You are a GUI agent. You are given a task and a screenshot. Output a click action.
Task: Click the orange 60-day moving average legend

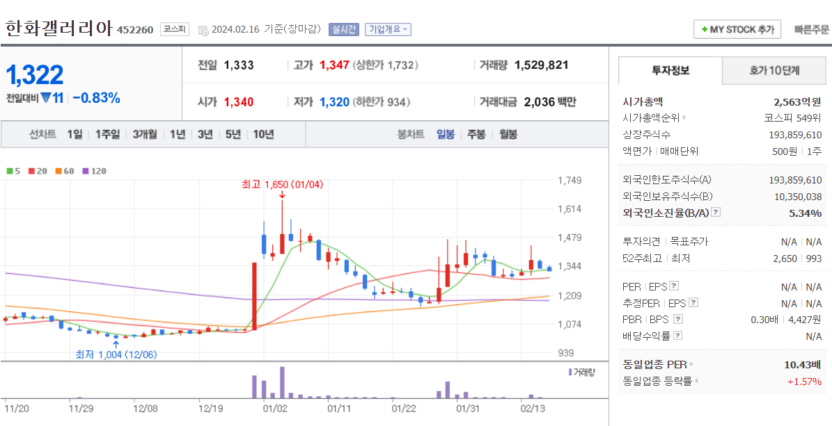pyautogui.click(x=64, y=171)
